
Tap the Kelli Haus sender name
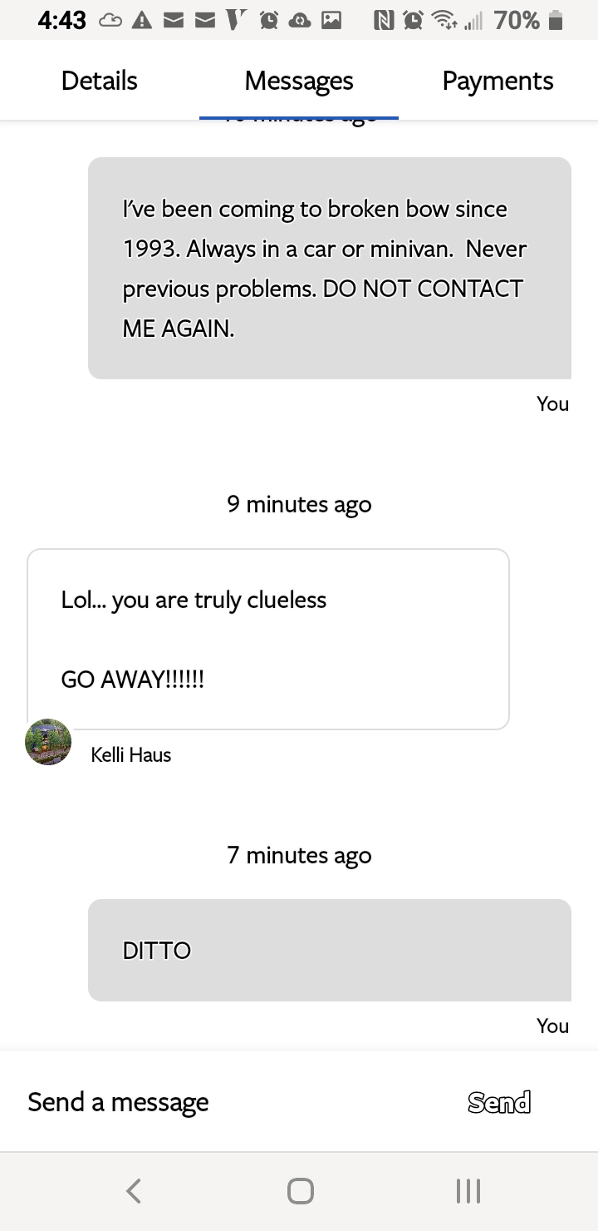[x=131, y=755]
